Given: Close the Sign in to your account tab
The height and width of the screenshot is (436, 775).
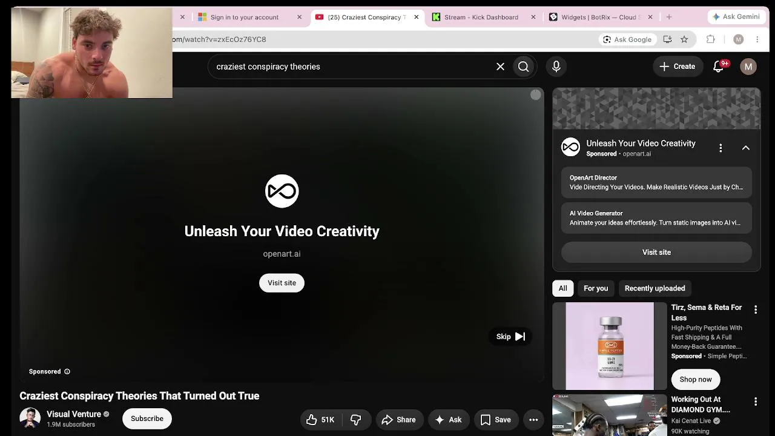Looking at the screenshot, I should point(299,17).
